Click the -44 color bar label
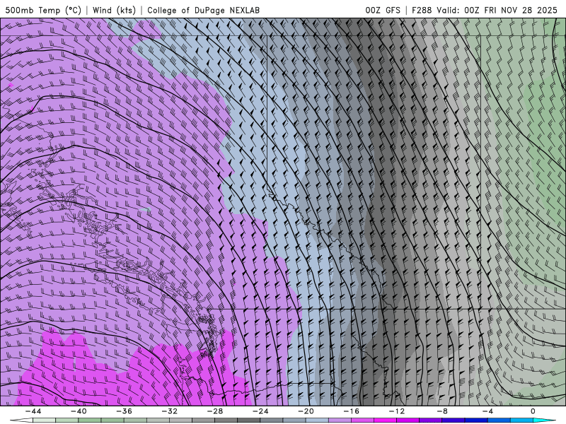 [x=33, y=411]
